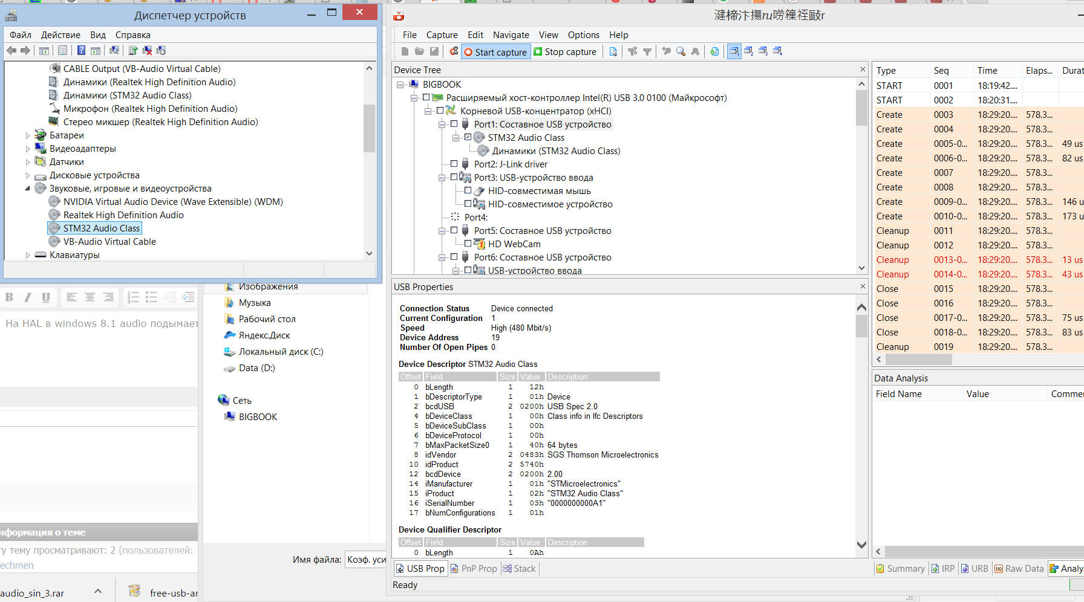The width and height of the screenshot is (1084, 602).
Task: Click Scan for hardware changes icon
Action: tap(114, 50)
